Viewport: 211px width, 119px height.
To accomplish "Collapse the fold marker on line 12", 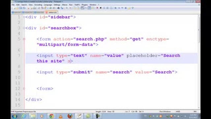I will coord(24,89).
